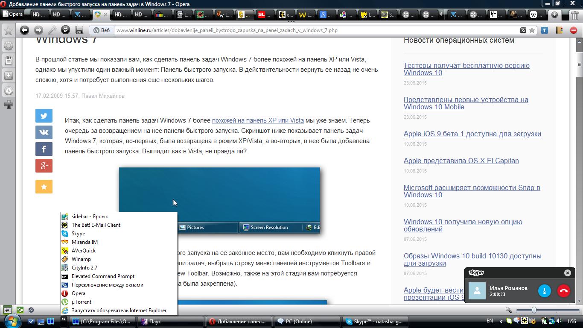583x328 pixels.
Task: Toggle Opera panels button in status bar
Action: coord(8,310)
